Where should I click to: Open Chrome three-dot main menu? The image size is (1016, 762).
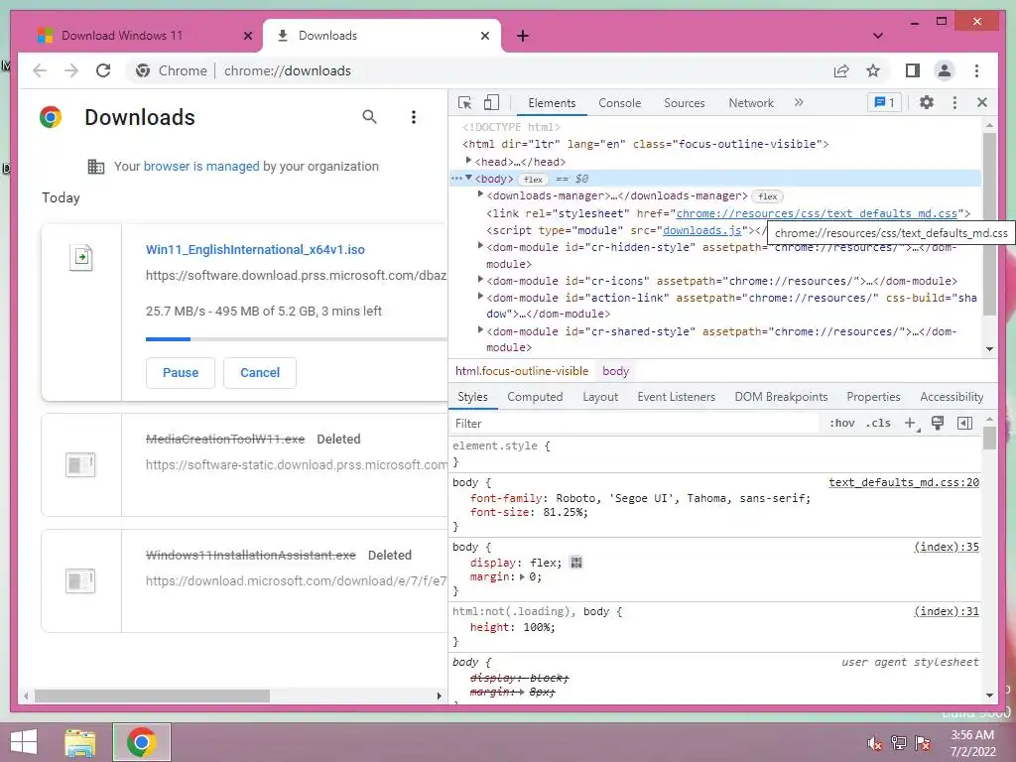976,70
